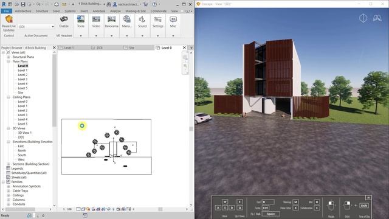This screenshot has height=219, width=389.
Task: Toggle Fly / Walk via Space key box
Action: (x=270, y=214)
